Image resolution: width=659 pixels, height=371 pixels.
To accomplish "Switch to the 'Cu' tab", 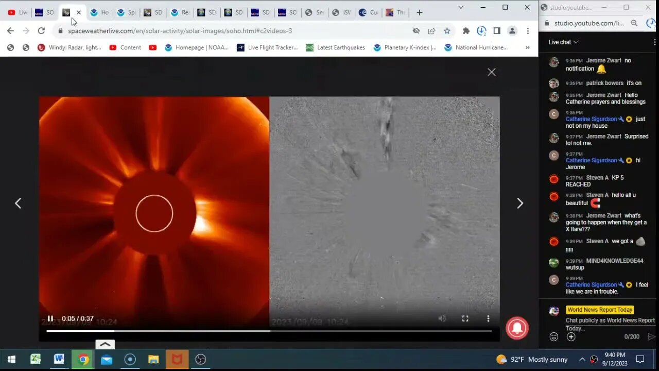I will (x=368, y=12).
